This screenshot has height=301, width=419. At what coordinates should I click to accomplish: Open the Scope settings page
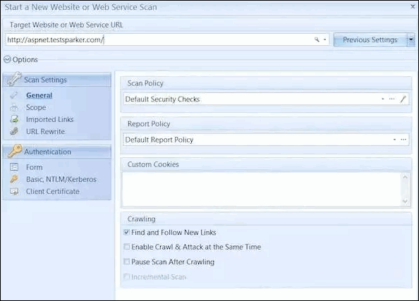tap(36, 107)
